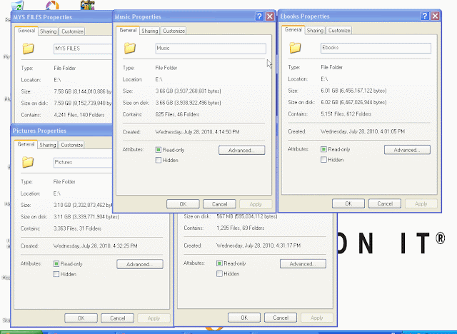Click the MYS FILES folder name field
Viewport: 457px width, 334px height.
(x=83, y=49)
